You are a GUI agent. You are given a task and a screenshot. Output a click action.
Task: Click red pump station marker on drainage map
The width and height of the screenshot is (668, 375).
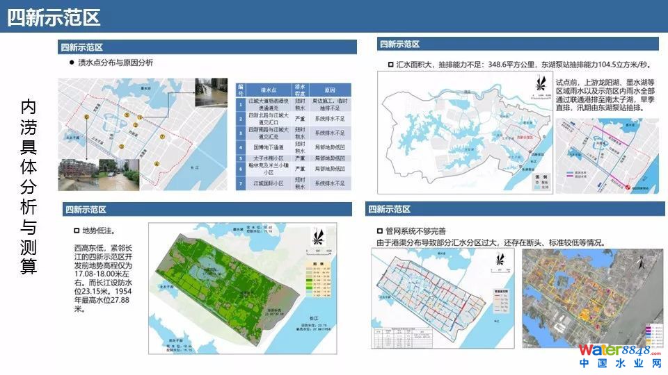(x=628, y=187)
